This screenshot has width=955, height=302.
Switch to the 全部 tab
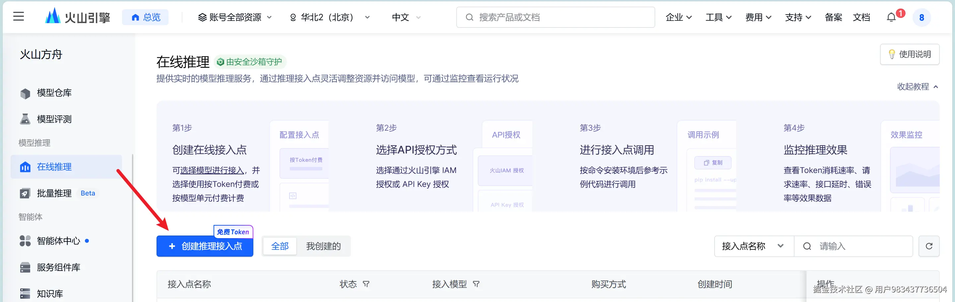280,246
